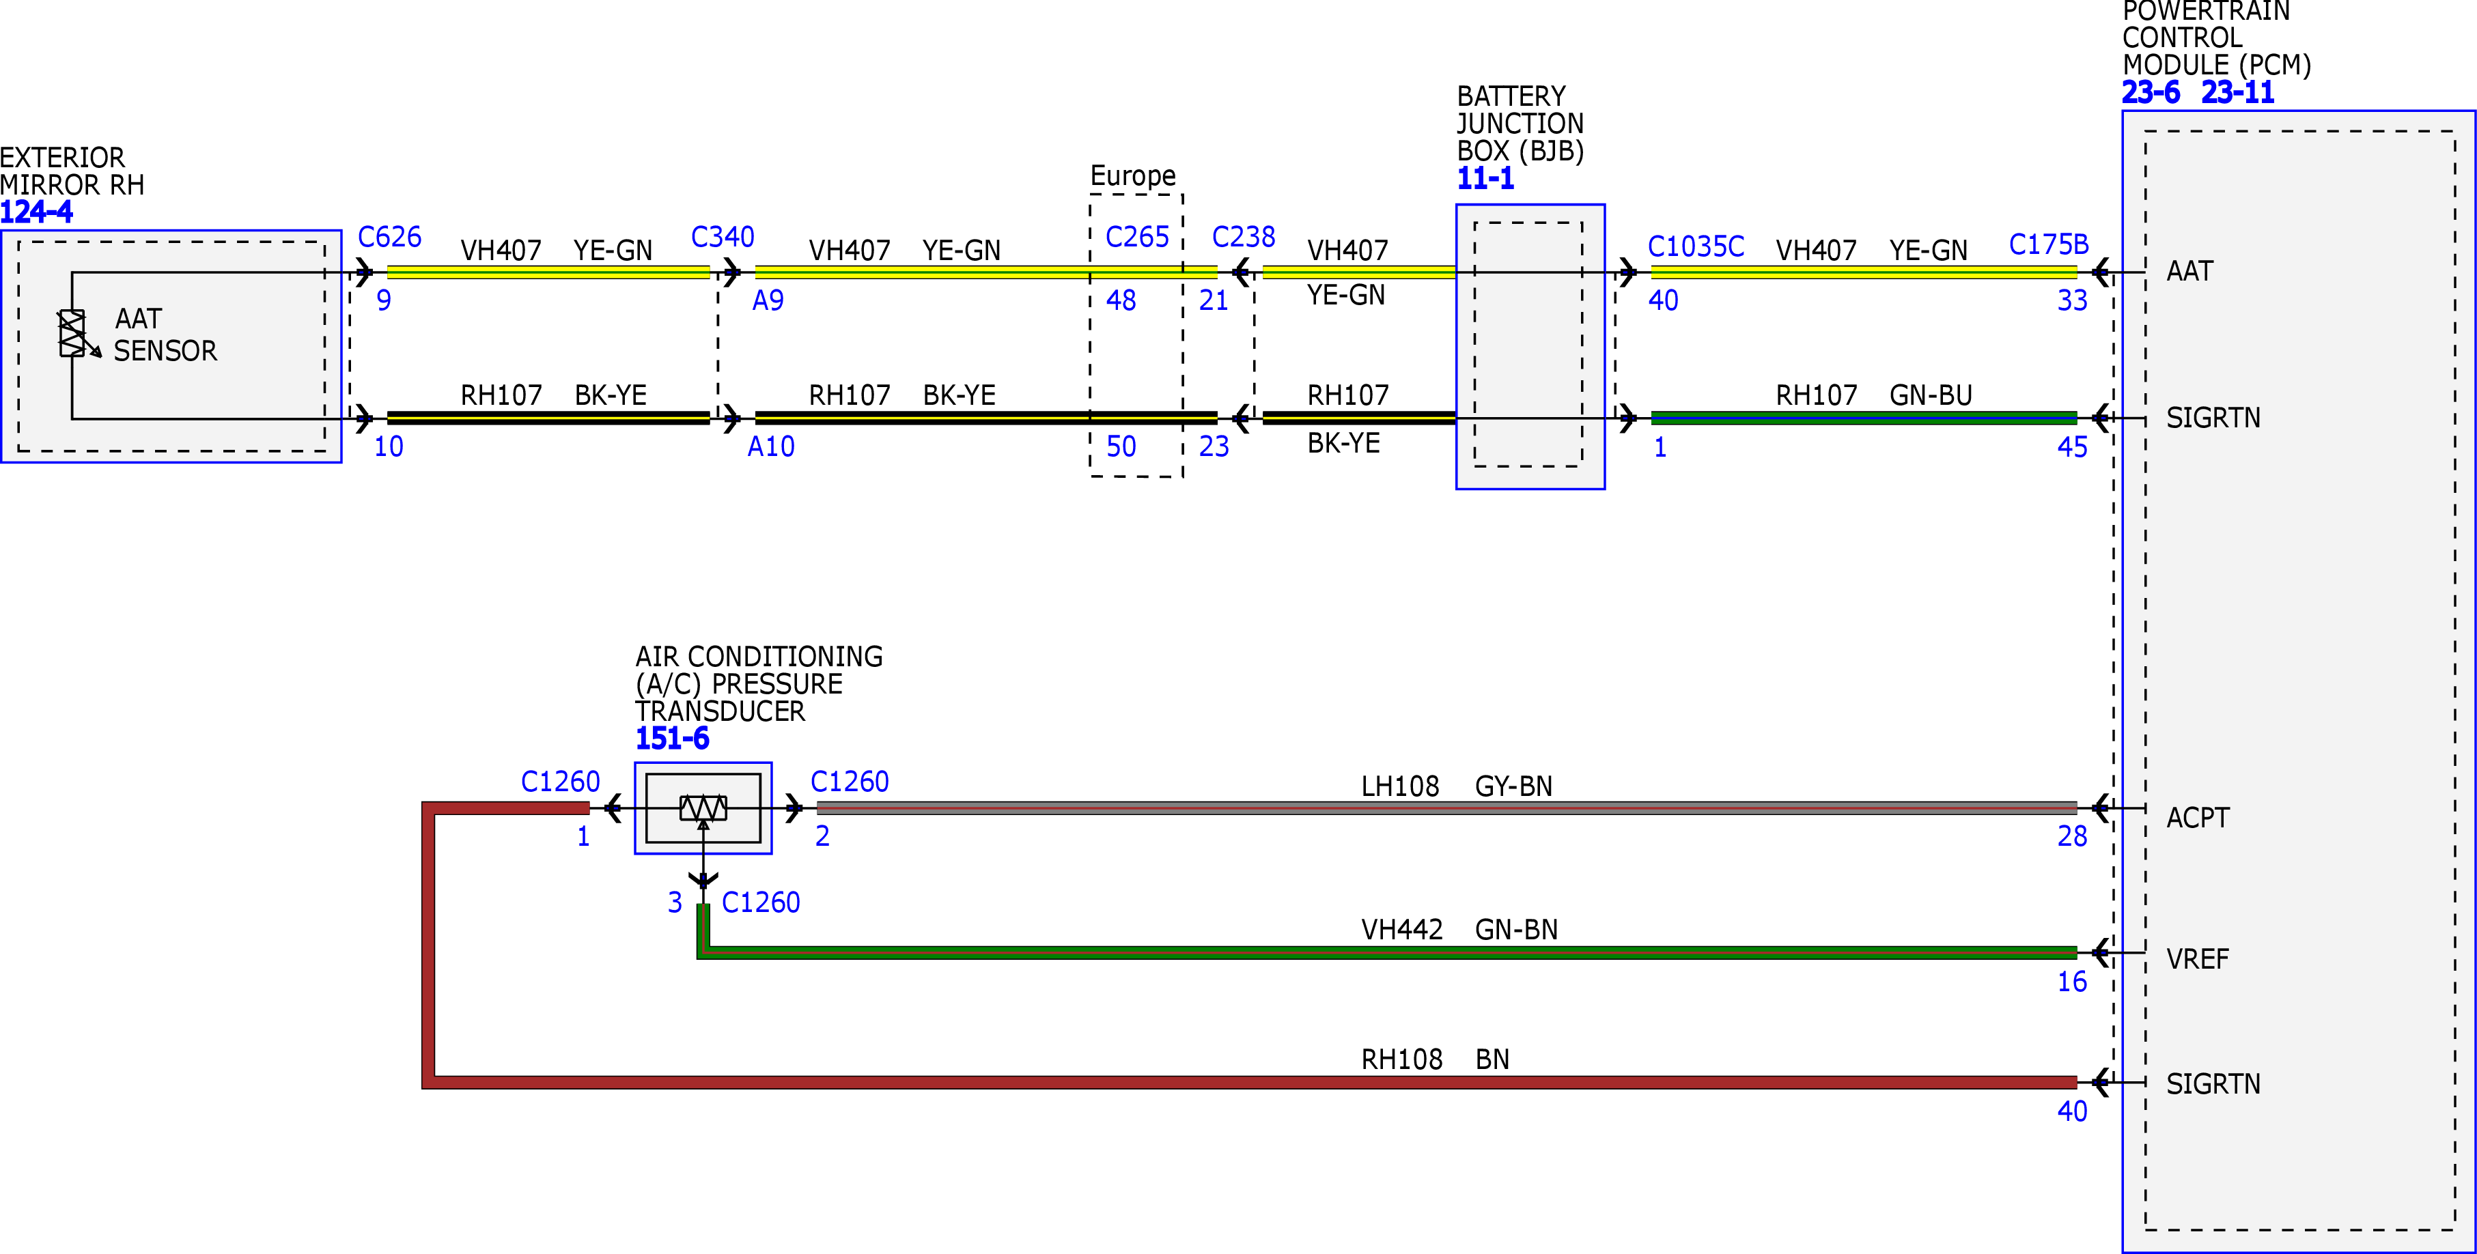The width and height of the screenshot is (2477, 1254).
Task: Click the PCM pin 28 ACPT connector arrow
Action: [x=2100, y=808]
